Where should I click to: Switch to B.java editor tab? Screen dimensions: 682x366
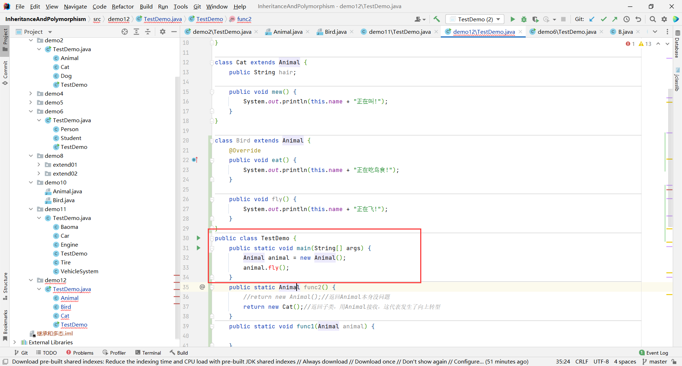pyautogui.click(x=625, y=32)
